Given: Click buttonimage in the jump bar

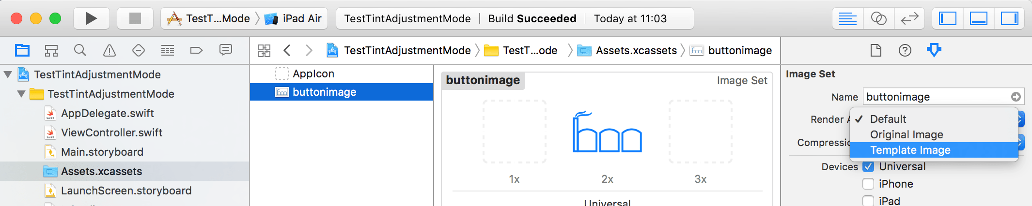Looking at the screenshot, I should click(731, 50).
